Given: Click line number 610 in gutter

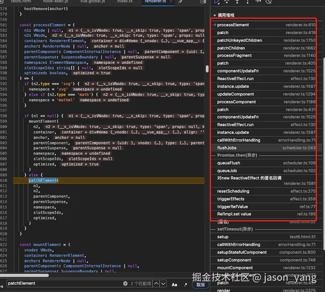Looking at the screenshot, I should pyautogui.click(x=3, y=181).
